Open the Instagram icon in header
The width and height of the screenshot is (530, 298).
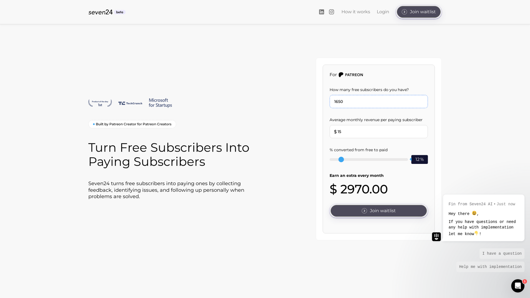pos(331,12)
